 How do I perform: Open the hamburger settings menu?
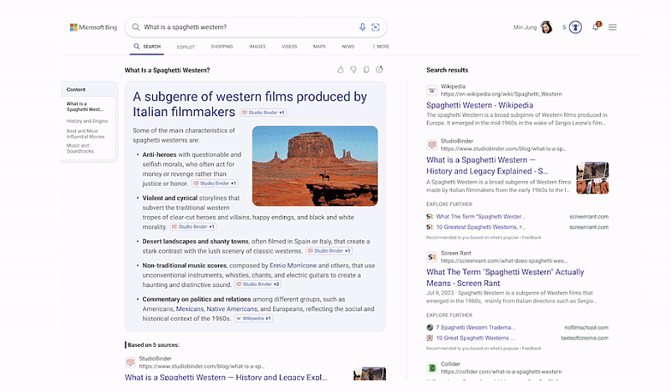pos(613,28)
